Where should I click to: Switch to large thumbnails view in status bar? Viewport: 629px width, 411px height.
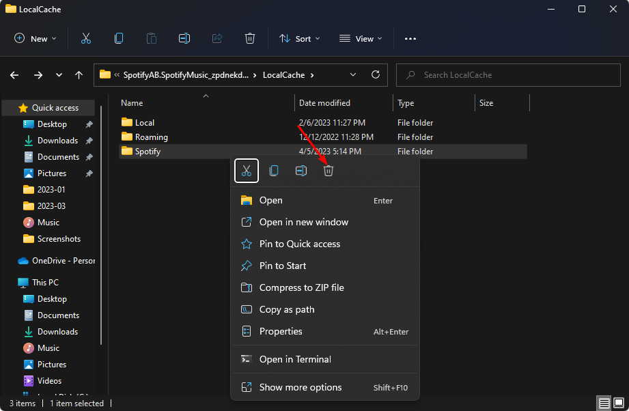click(619, 403)
